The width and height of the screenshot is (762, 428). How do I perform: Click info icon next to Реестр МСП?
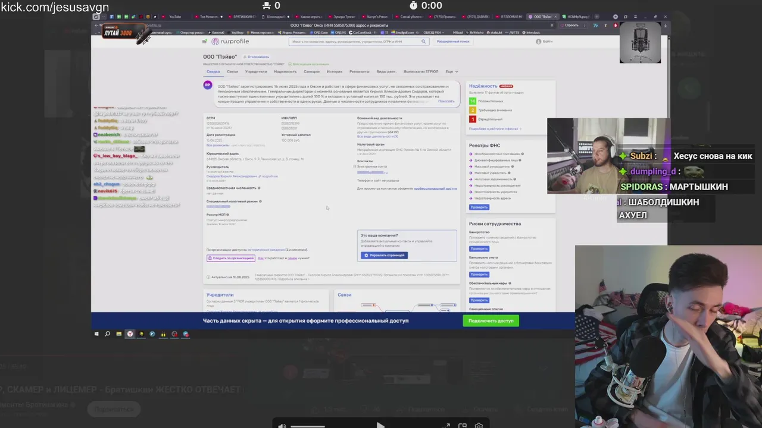[x=227, y=215]
